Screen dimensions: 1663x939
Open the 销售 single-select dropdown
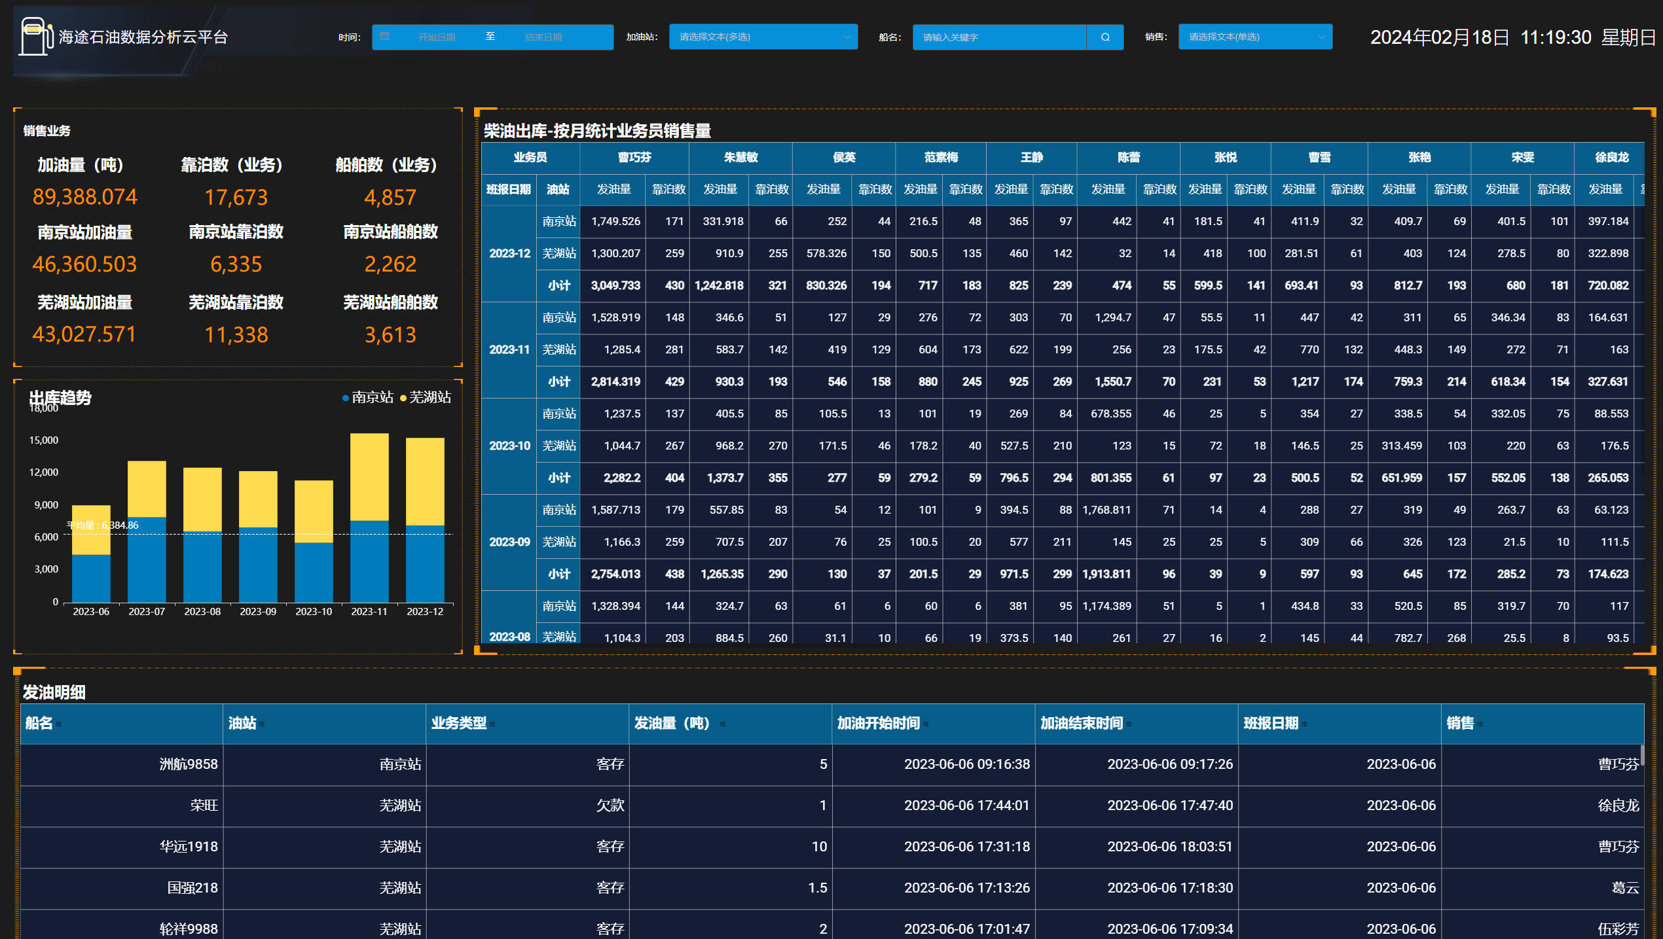1255,37
